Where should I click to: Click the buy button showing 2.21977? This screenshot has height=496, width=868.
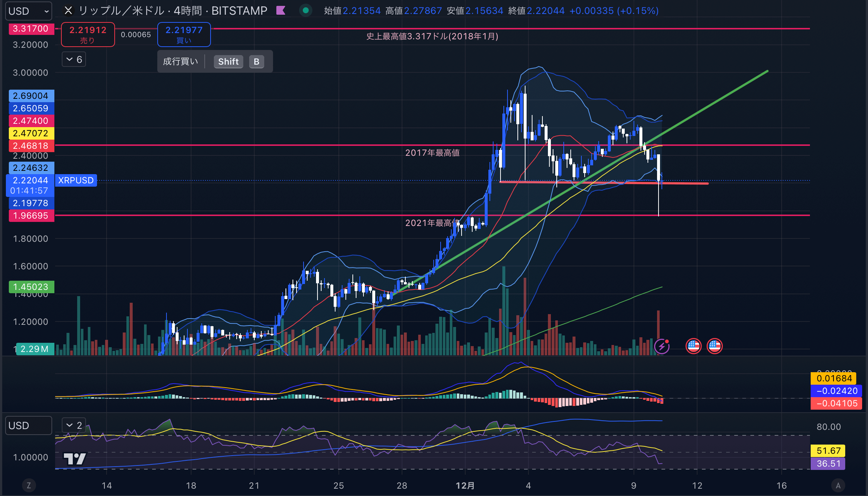[x=184, y=35]
